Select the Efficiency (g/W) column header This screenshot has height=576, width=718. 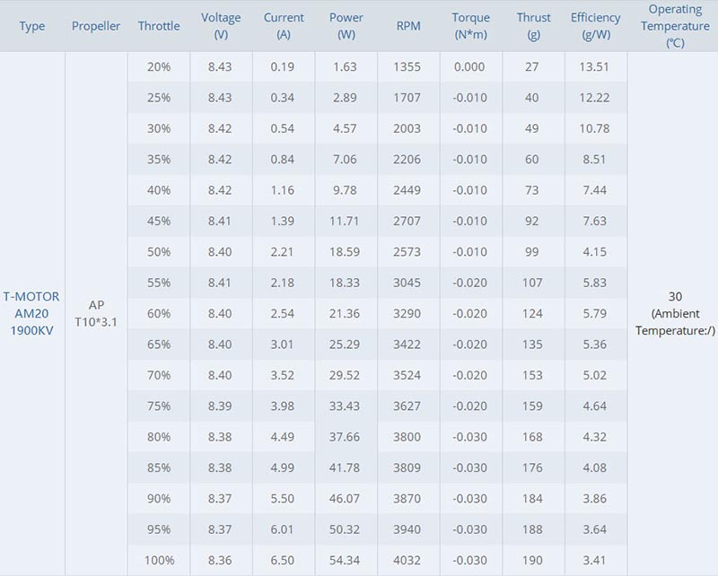point(595,26)
